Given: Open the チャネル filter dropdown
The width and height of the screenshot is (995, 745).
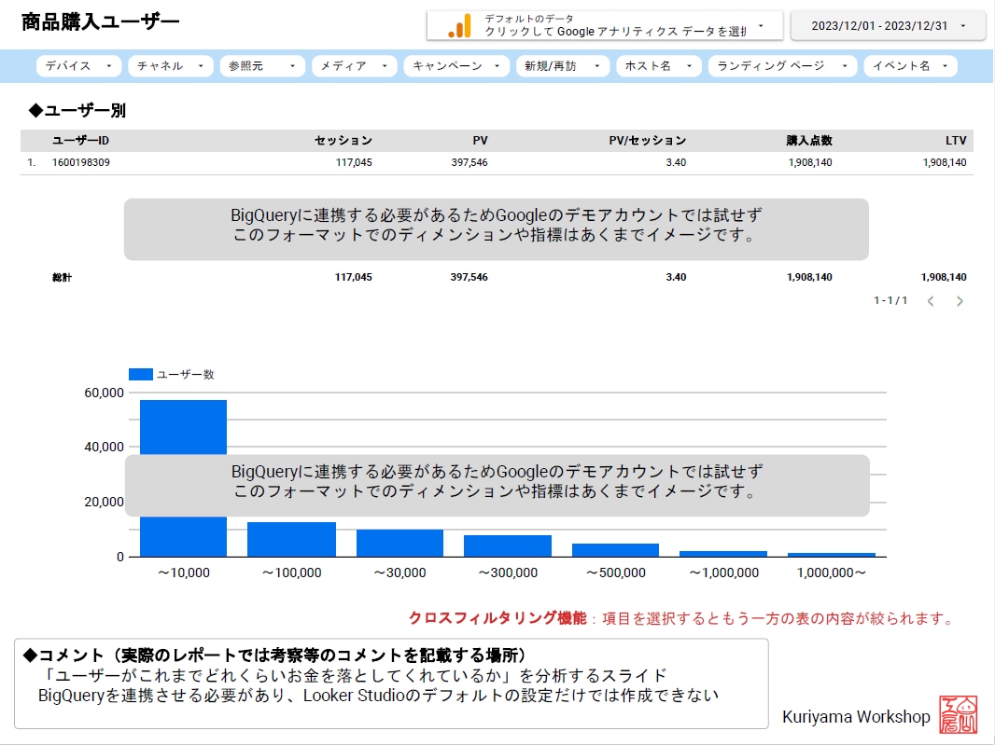Looking at the screenshot, I should click(x=170, y=66).
